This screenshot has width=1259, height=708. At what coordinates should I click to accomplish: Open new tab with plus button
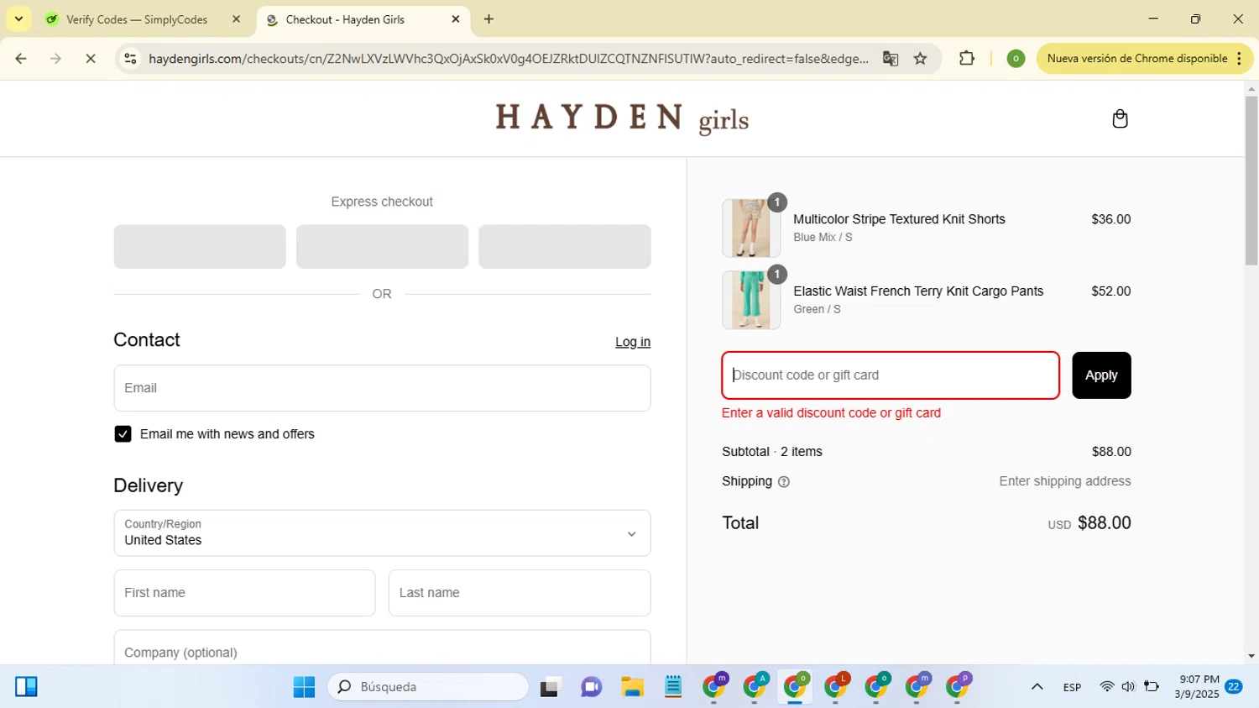click(489, 19)
